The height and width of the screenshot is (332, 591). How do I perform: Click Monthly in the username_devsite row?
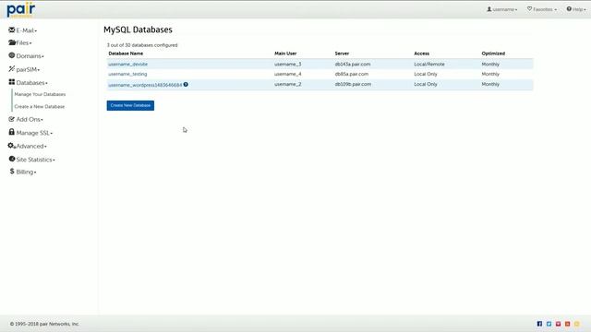point(490,65)
